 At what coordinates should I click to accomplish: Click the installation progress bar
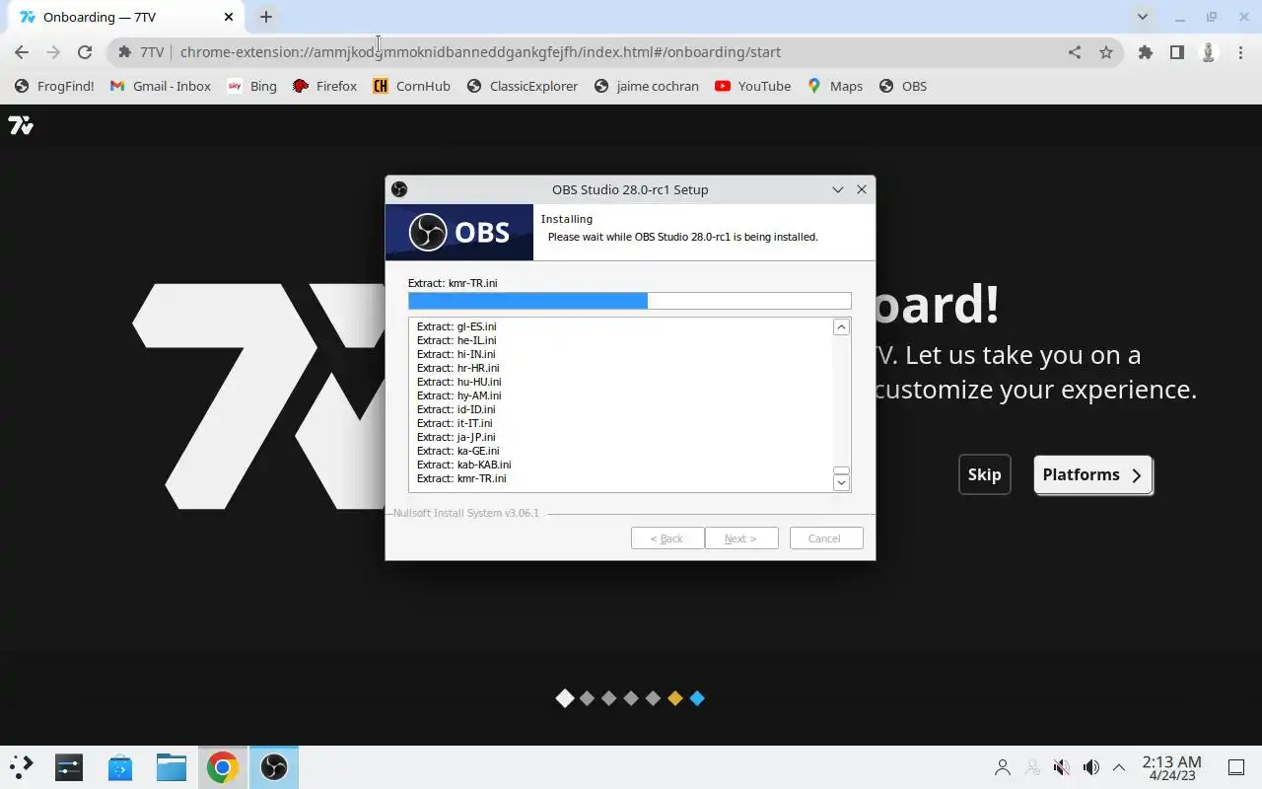tap(629, 301)
